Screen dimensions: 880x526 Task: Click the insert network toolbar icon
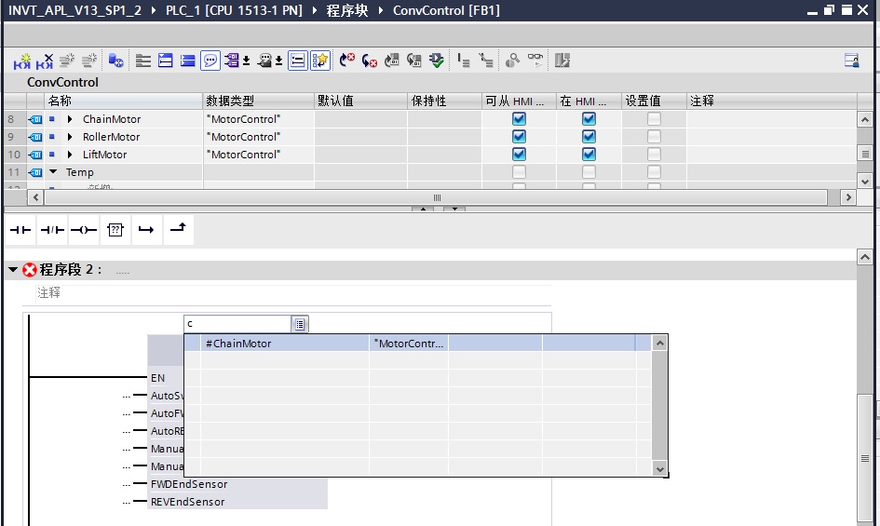(22, 61)
